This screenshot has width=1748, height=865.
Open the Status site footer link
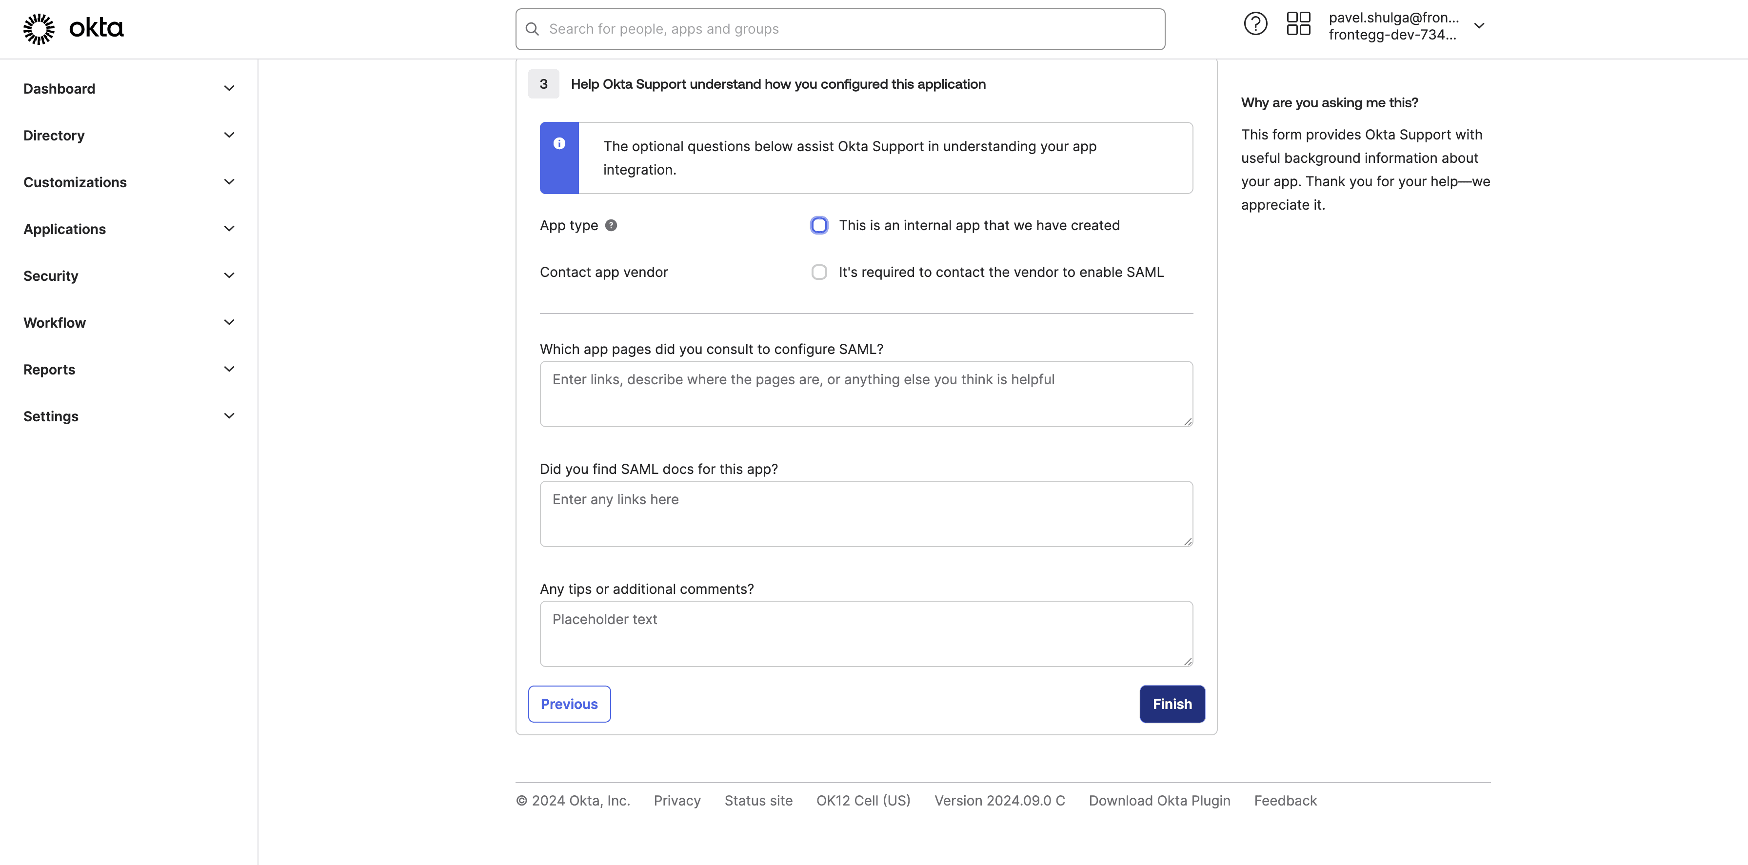758,801
